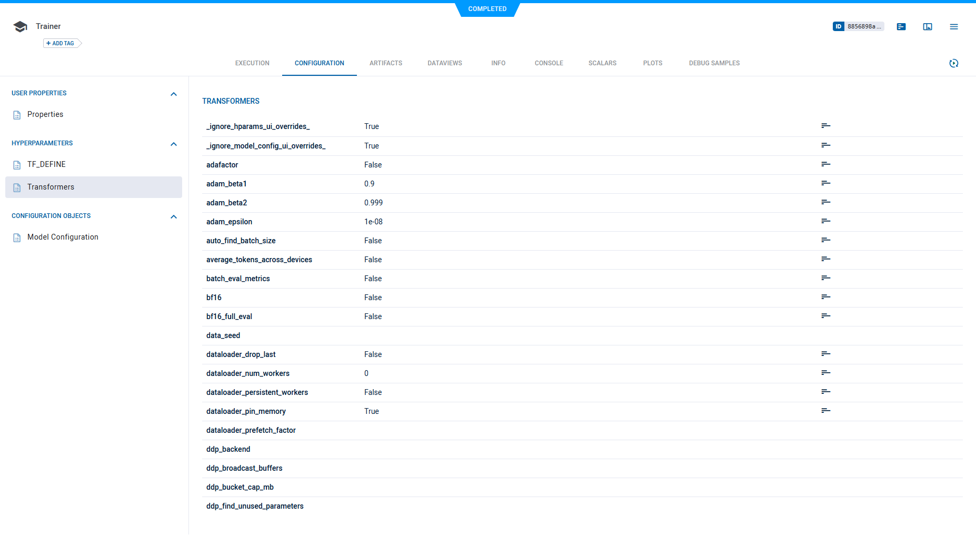Copy the experiment ID 8856898a badge
976x535 pixels.
pyautogui.click(x=858, y=26)
